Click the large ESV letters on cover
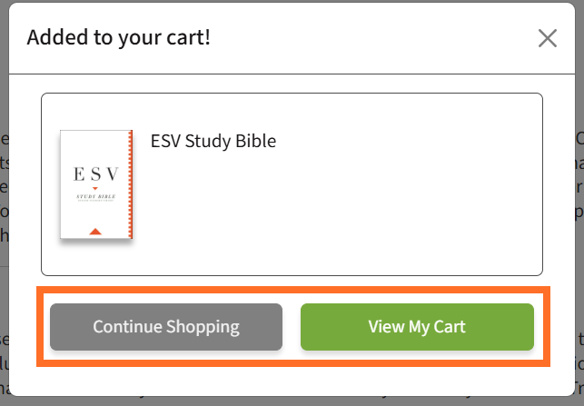Image resolution: width=584 pixels, height=406 pixels. click(x=94, y=174)
